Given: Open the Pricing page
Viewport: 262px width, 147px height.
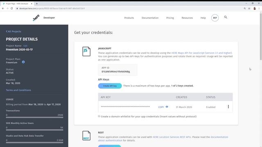Looking at the screenshot, I should [170, 18].
